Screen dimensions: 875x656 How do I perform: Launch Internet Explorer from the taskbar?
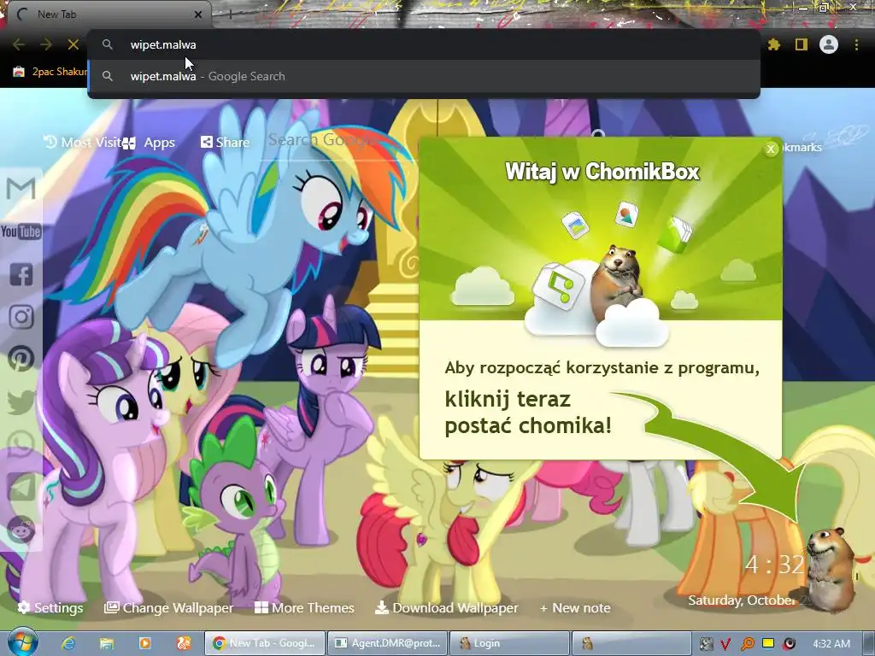click(68, 643)
